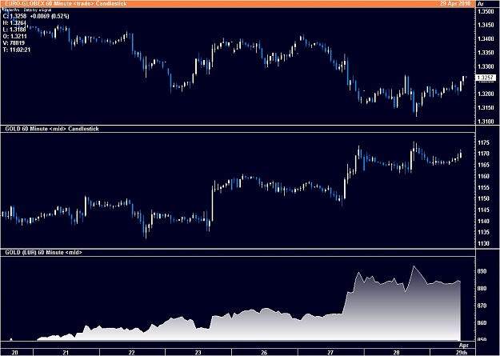Select the date 29th on the time axis
This screenshot has width=500, height=356.
click(462, 353)
